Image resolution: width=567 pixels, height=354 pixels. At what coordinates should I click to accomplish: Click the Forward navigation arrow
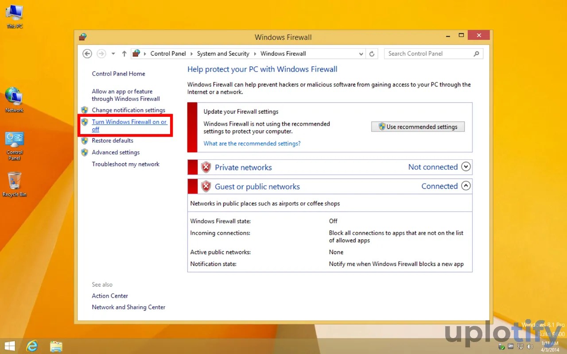(101, 54)
